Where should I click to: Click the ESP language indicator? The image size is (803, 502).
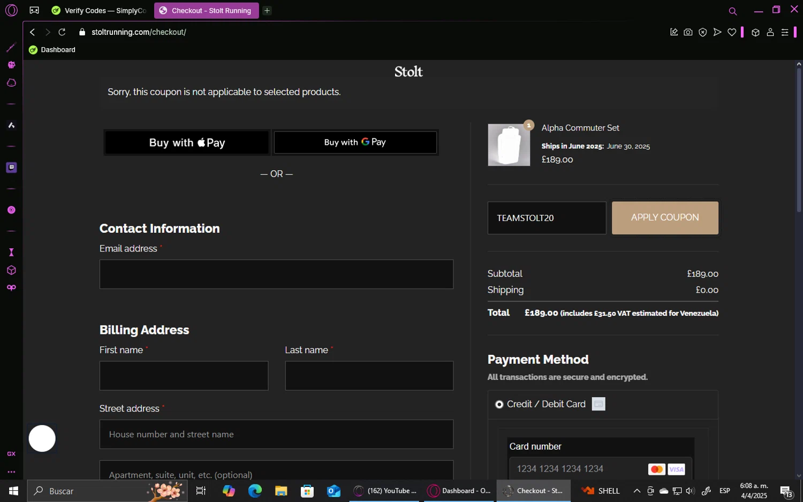click(x=725, y=491)
